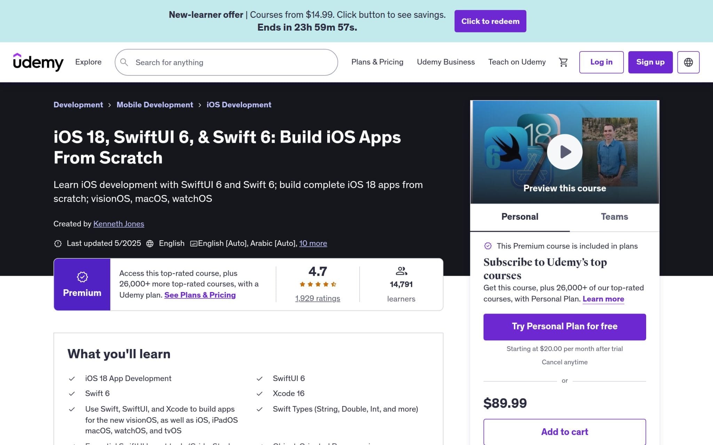Click checkmark beside iOS 18 App Development
Screen dimensions: 713x445
pos(72,379)
